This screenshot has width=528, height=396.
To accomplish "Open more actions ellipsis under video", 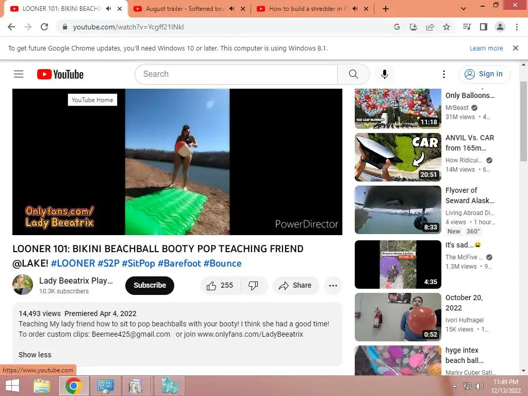I will (x=333, y=286).
